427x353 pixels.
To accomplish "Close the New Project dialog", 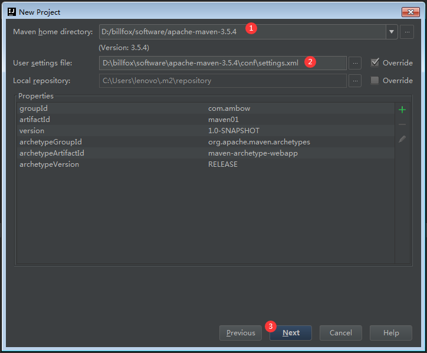I will click(x=410, y=12).
